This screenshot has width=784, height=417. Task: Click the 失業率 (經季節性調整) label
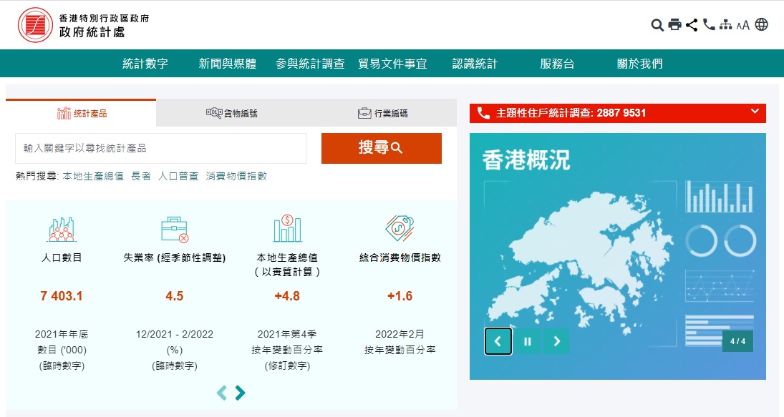175,257
